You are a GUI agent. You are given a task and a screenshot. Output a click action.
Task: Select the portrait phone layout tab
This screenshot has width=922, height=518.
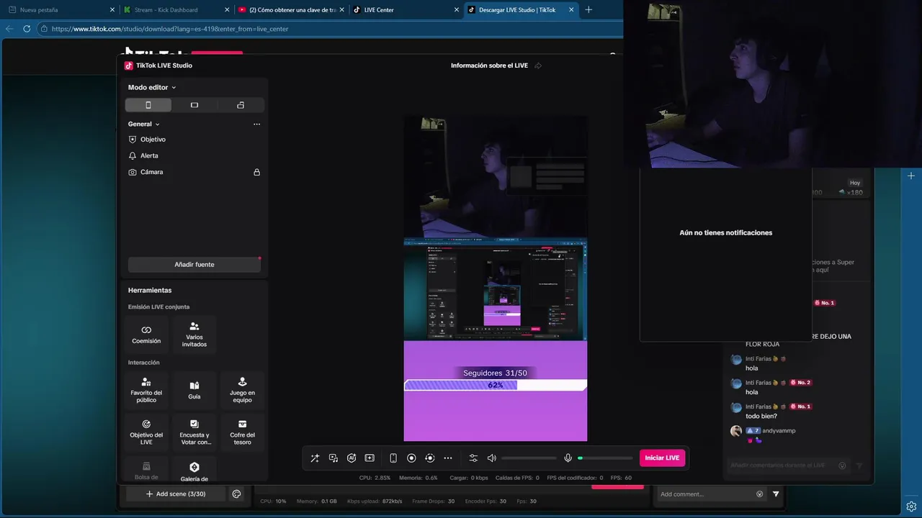pyautogui.click(x=148, y=105)
